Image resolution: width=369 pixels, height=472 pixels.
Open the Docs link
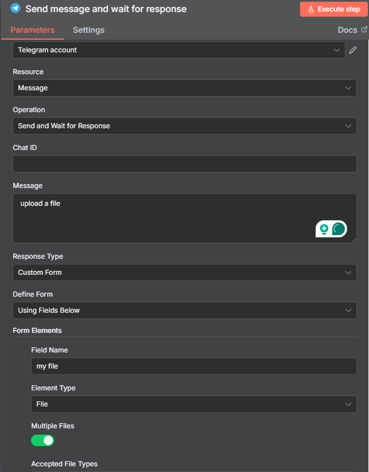point(348,30)
